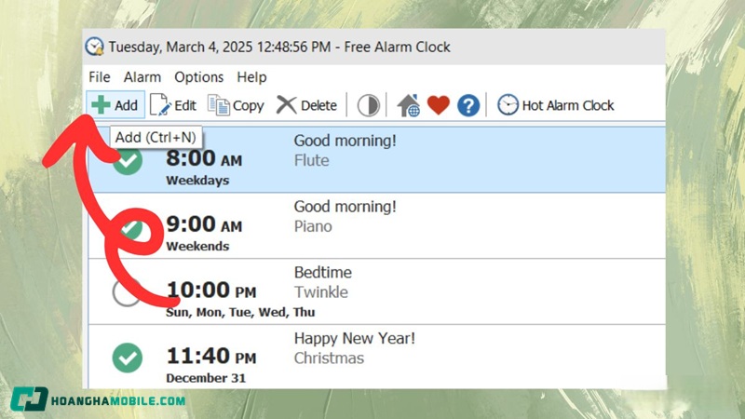Click the alarm clock icon in title bar
Image resolution: width=745 pixels, height=419 pixels.
coord(95,47)
